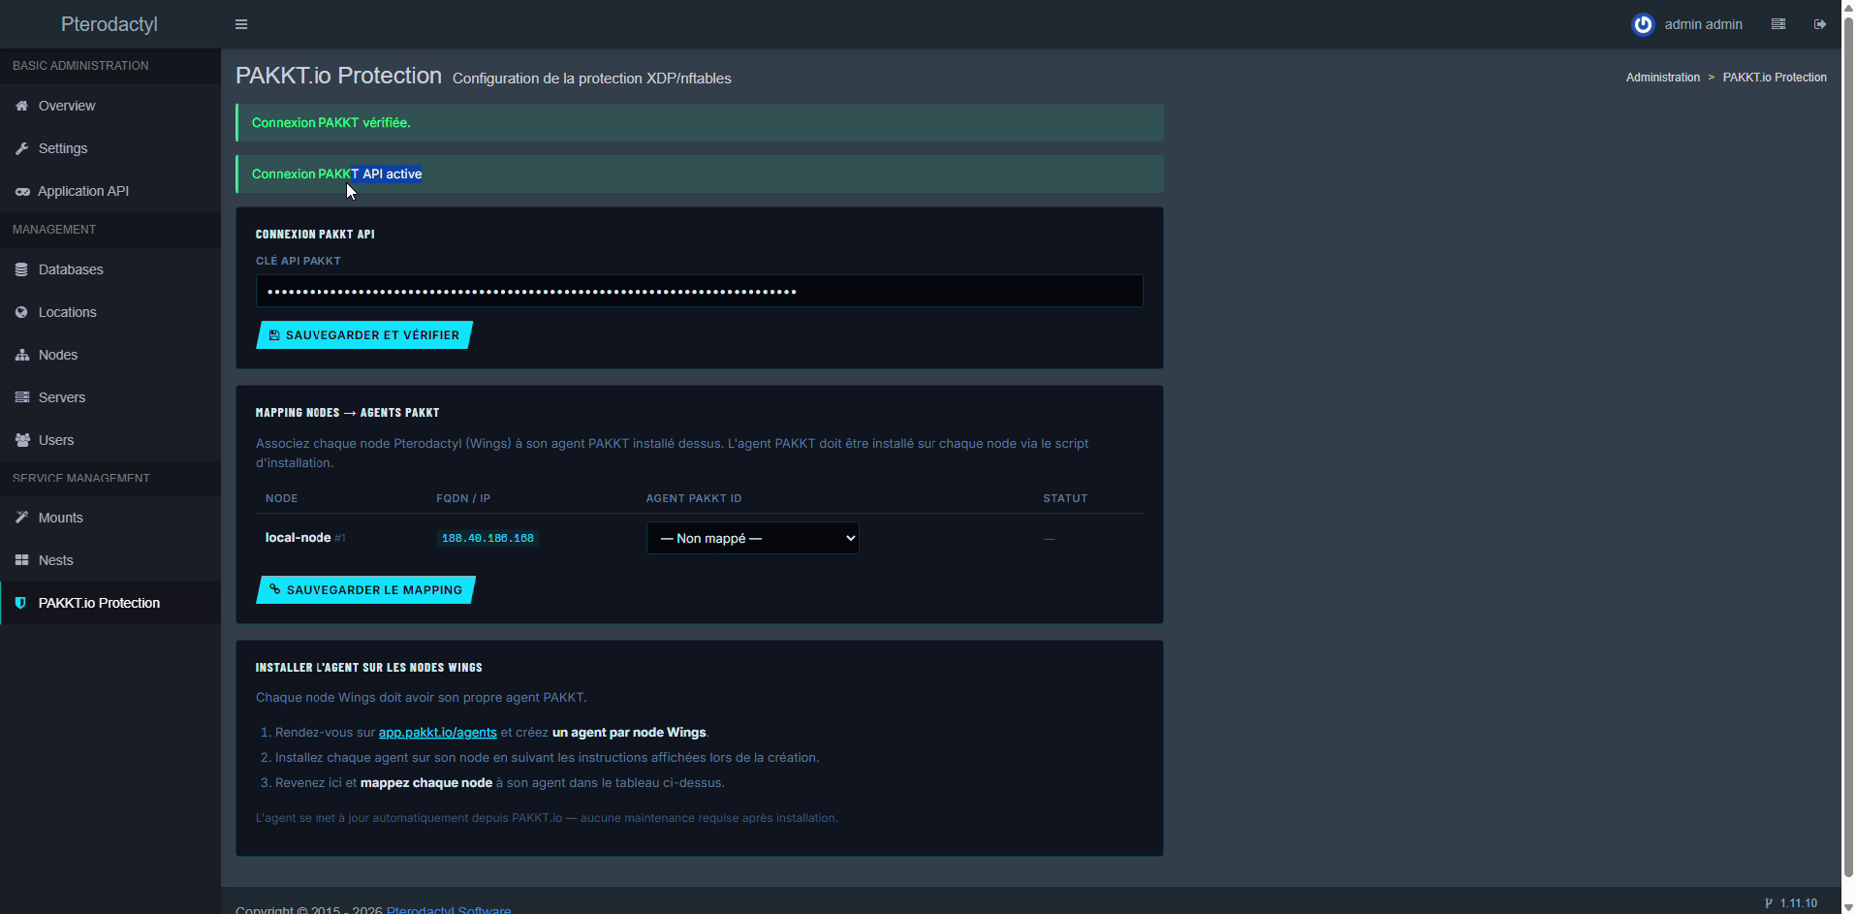Focus the Clé API PAKKT input field
Image resolution: width=1856 pixels, height=914 pixels.
click(699, 291)
